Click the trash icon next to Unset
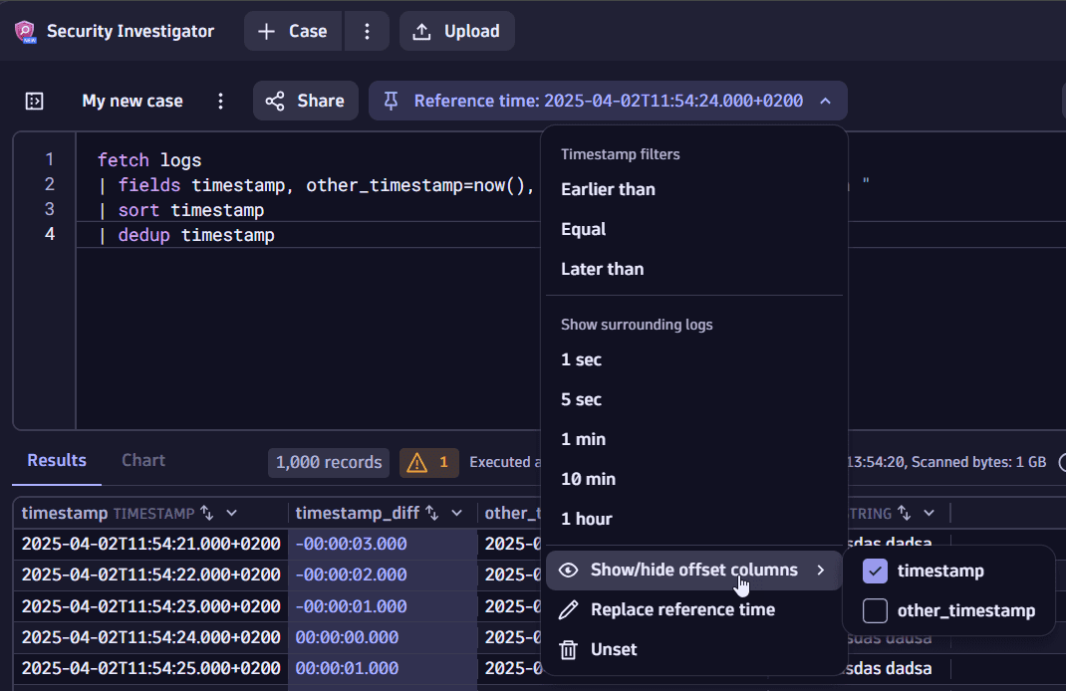The image size is (1066, 691). [x=568, y=650]
